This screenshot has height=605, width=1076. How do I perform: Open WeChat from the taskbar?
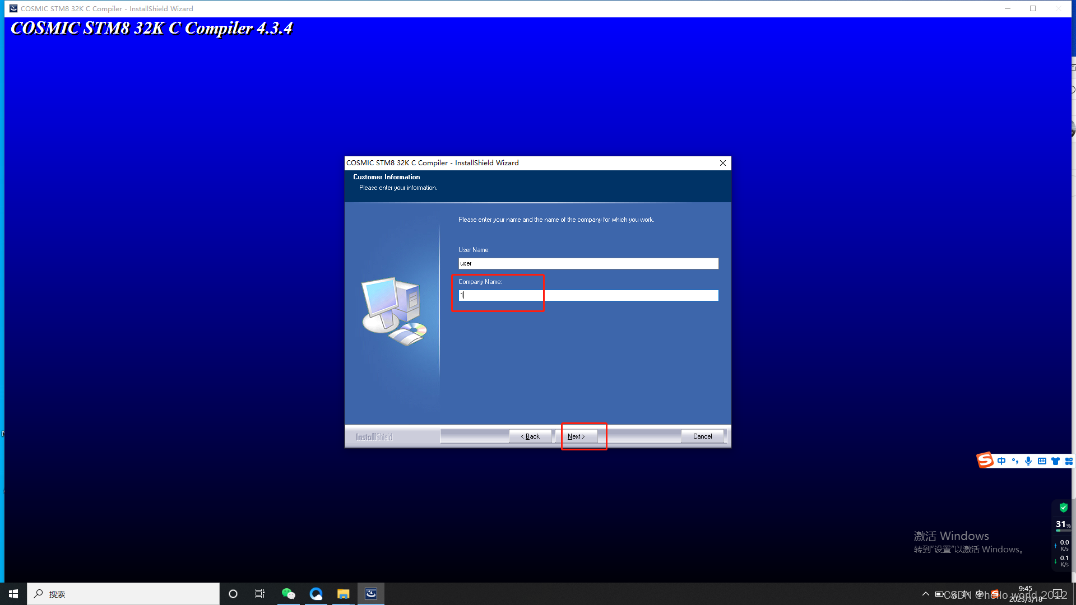(288, 594)
